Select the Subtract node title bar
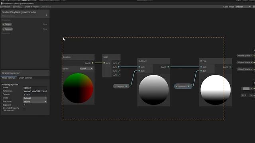 tap(154, 61)
